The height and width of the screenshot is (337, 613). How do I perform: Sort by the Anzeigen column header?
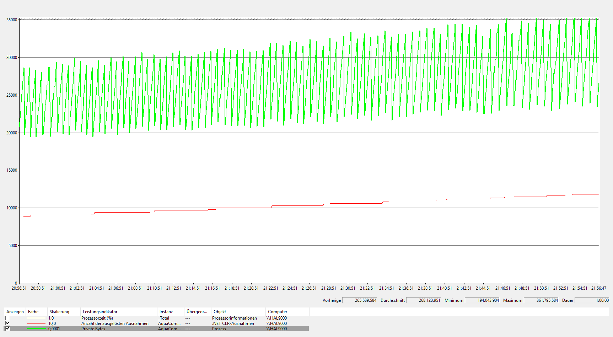[15, 312]
